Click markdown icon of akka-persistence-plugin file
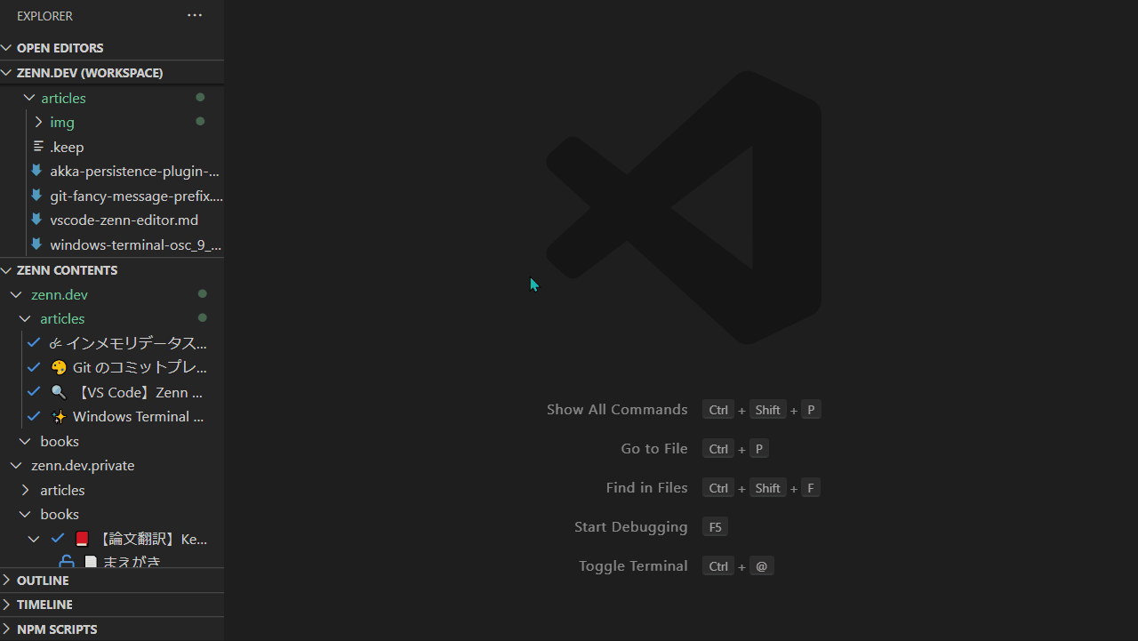The image size is (1138, 641). pyautogui.click(x=36, y=171)
